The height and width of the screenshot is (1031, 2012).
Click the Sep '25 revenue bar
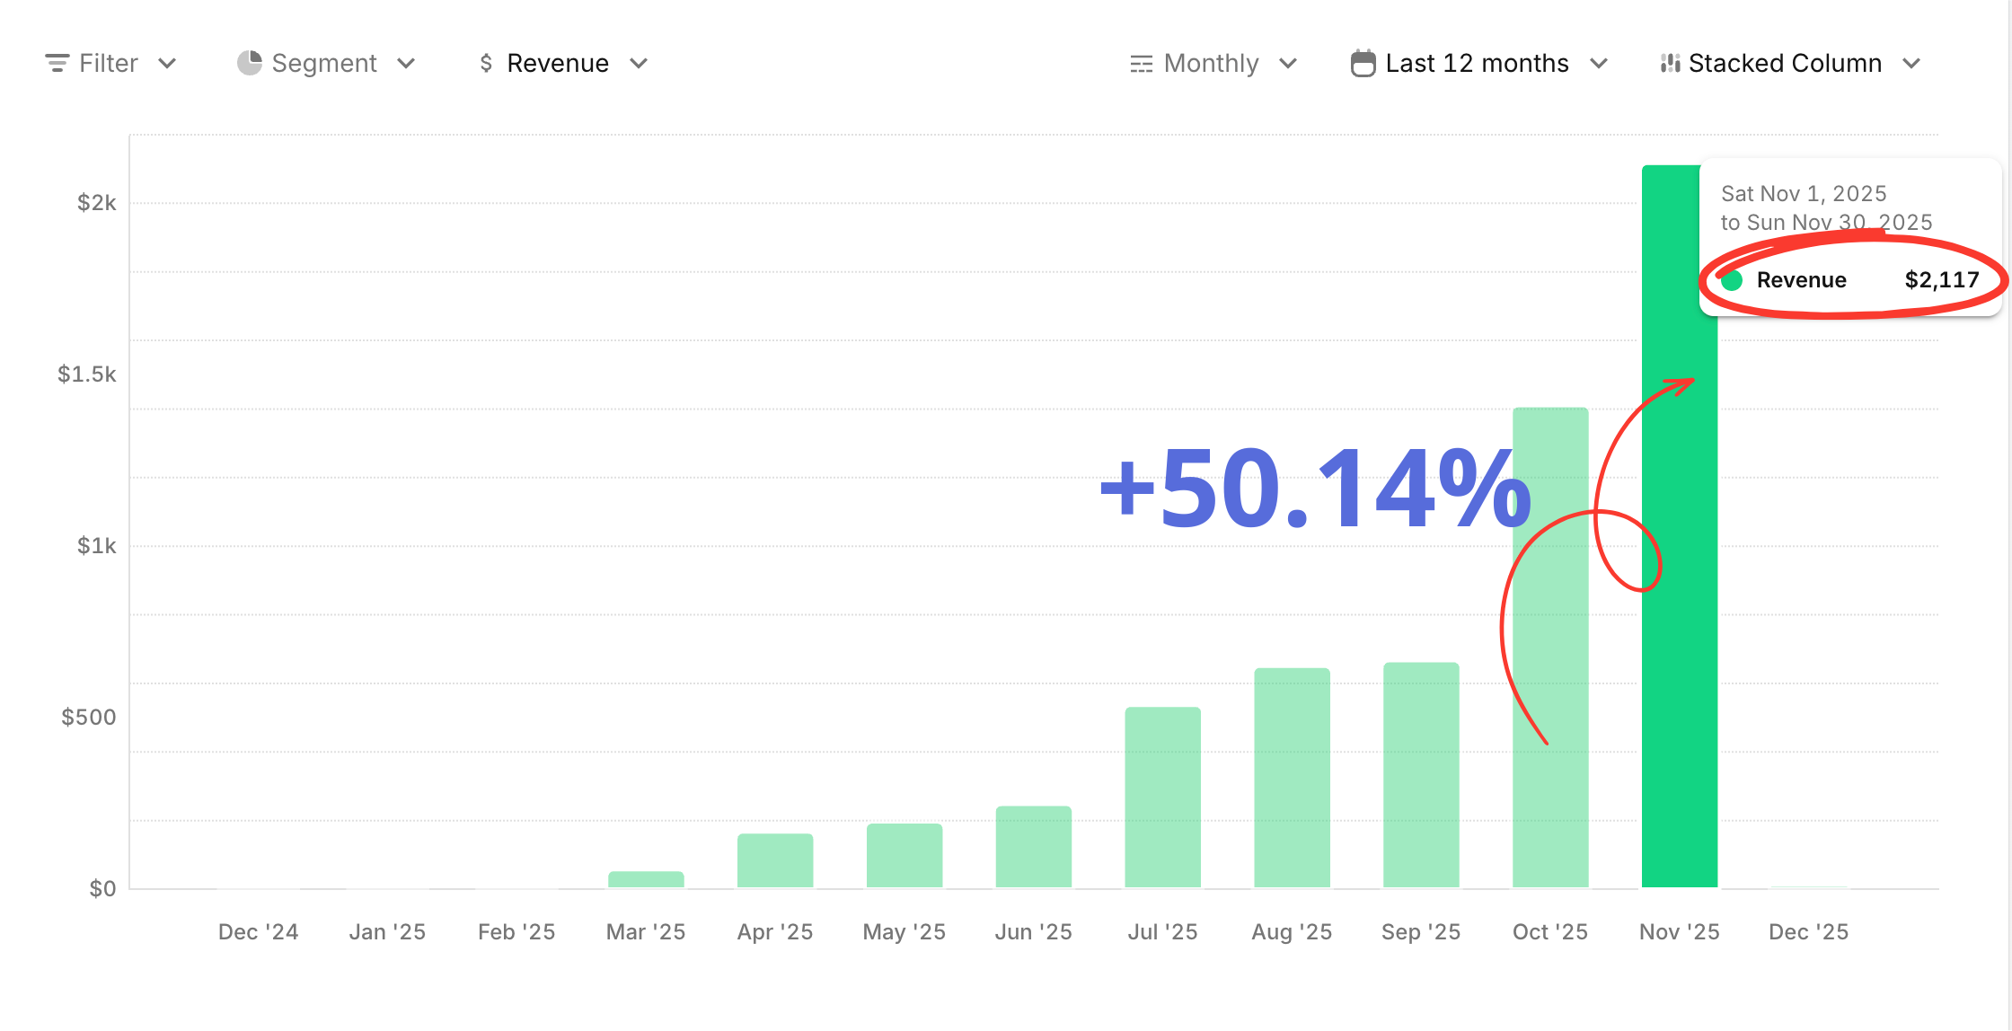click(1421, 774)
